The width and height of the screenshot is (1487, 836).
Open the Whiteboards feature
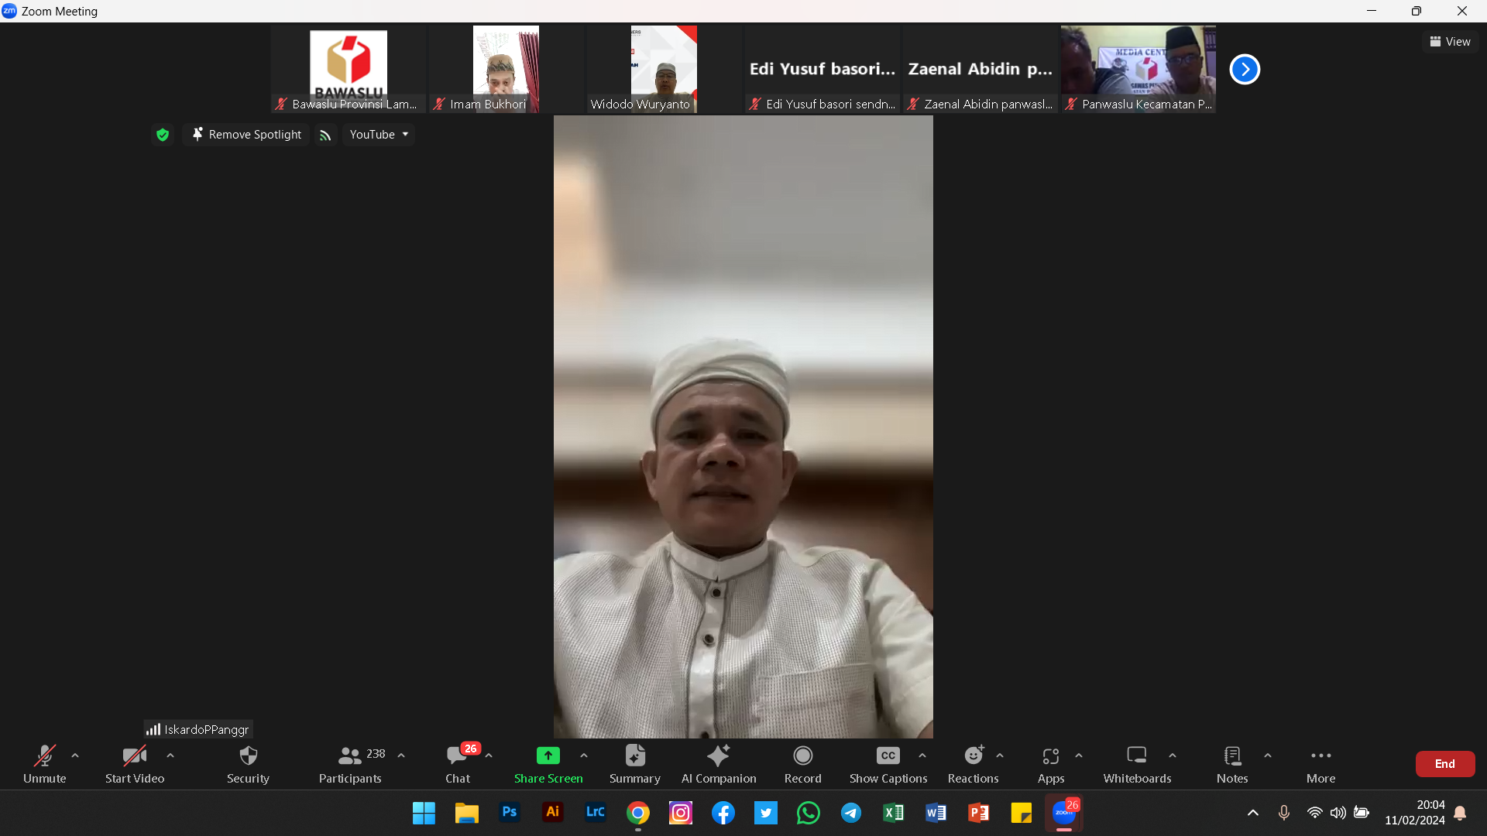(x=1136, y=764)
